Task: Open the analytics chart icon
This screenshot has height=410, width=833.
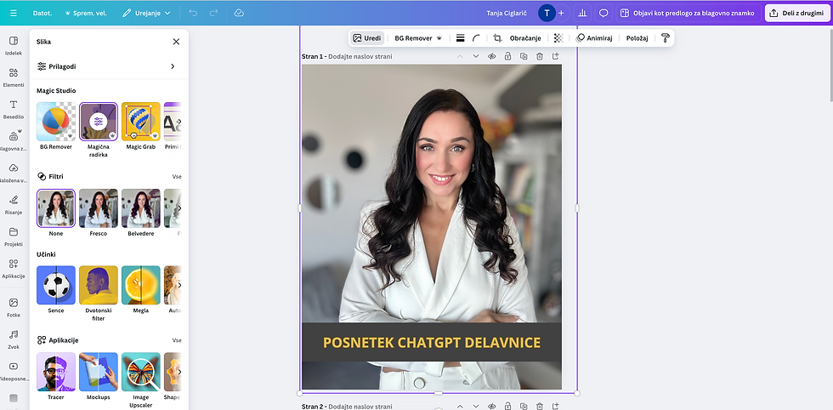Action: click(x=583, y=13)
